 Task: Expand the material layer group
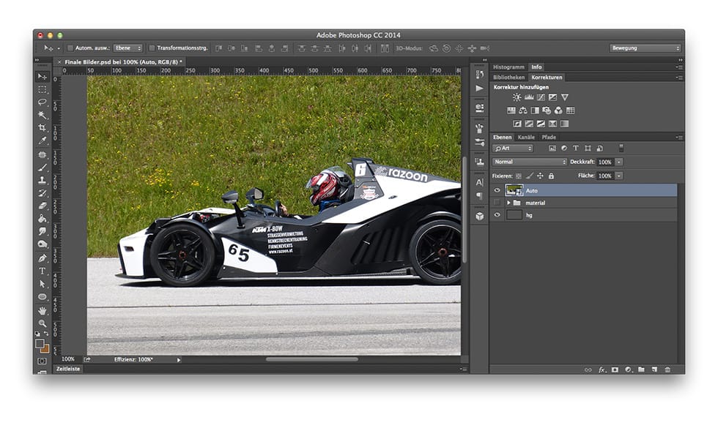508,203
